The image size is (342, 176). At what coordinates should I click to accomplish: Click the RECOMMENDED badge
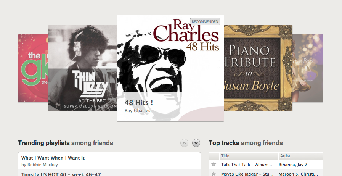205,22
